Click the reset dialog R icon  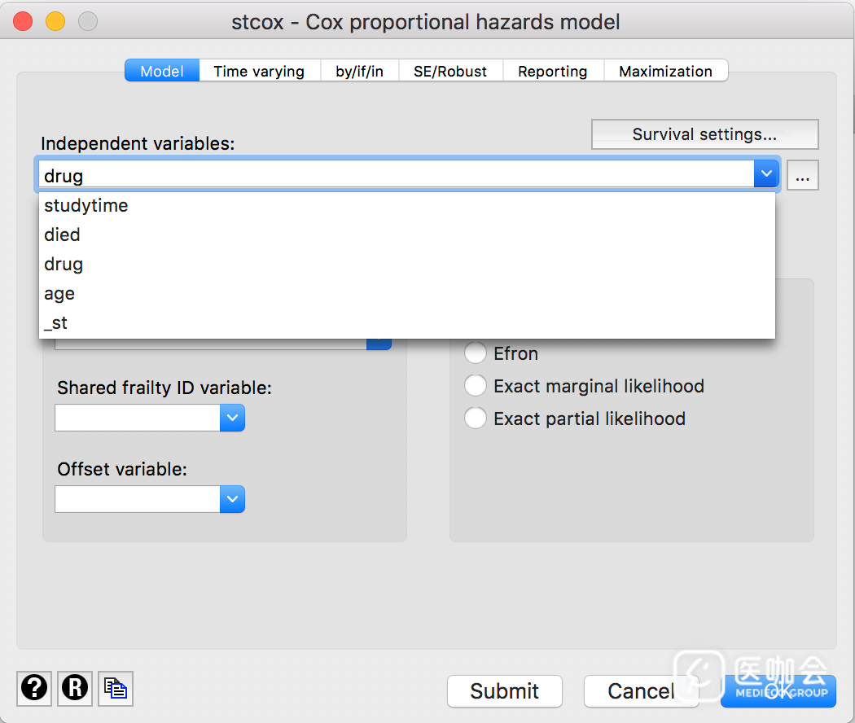point(75,689)
